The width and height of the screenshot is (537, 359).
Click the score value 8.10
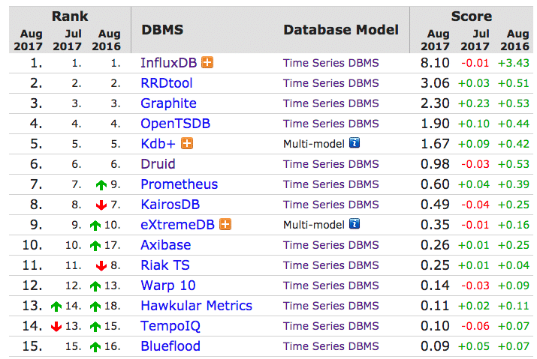pos(435,63)
